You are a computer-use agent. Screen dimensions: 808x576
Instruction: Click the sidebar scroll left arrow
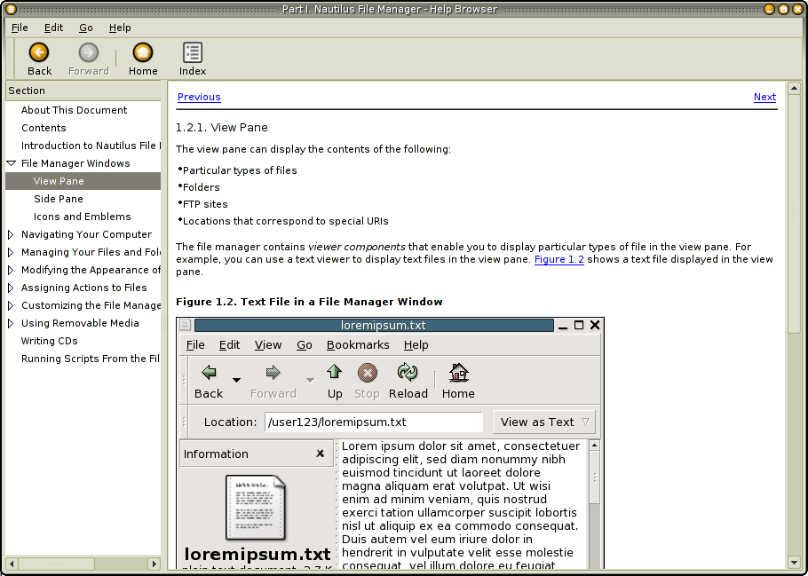pos(12,564)
